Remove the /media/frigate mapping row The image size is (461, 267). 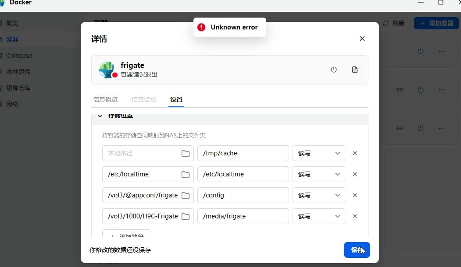pos(355,216)
